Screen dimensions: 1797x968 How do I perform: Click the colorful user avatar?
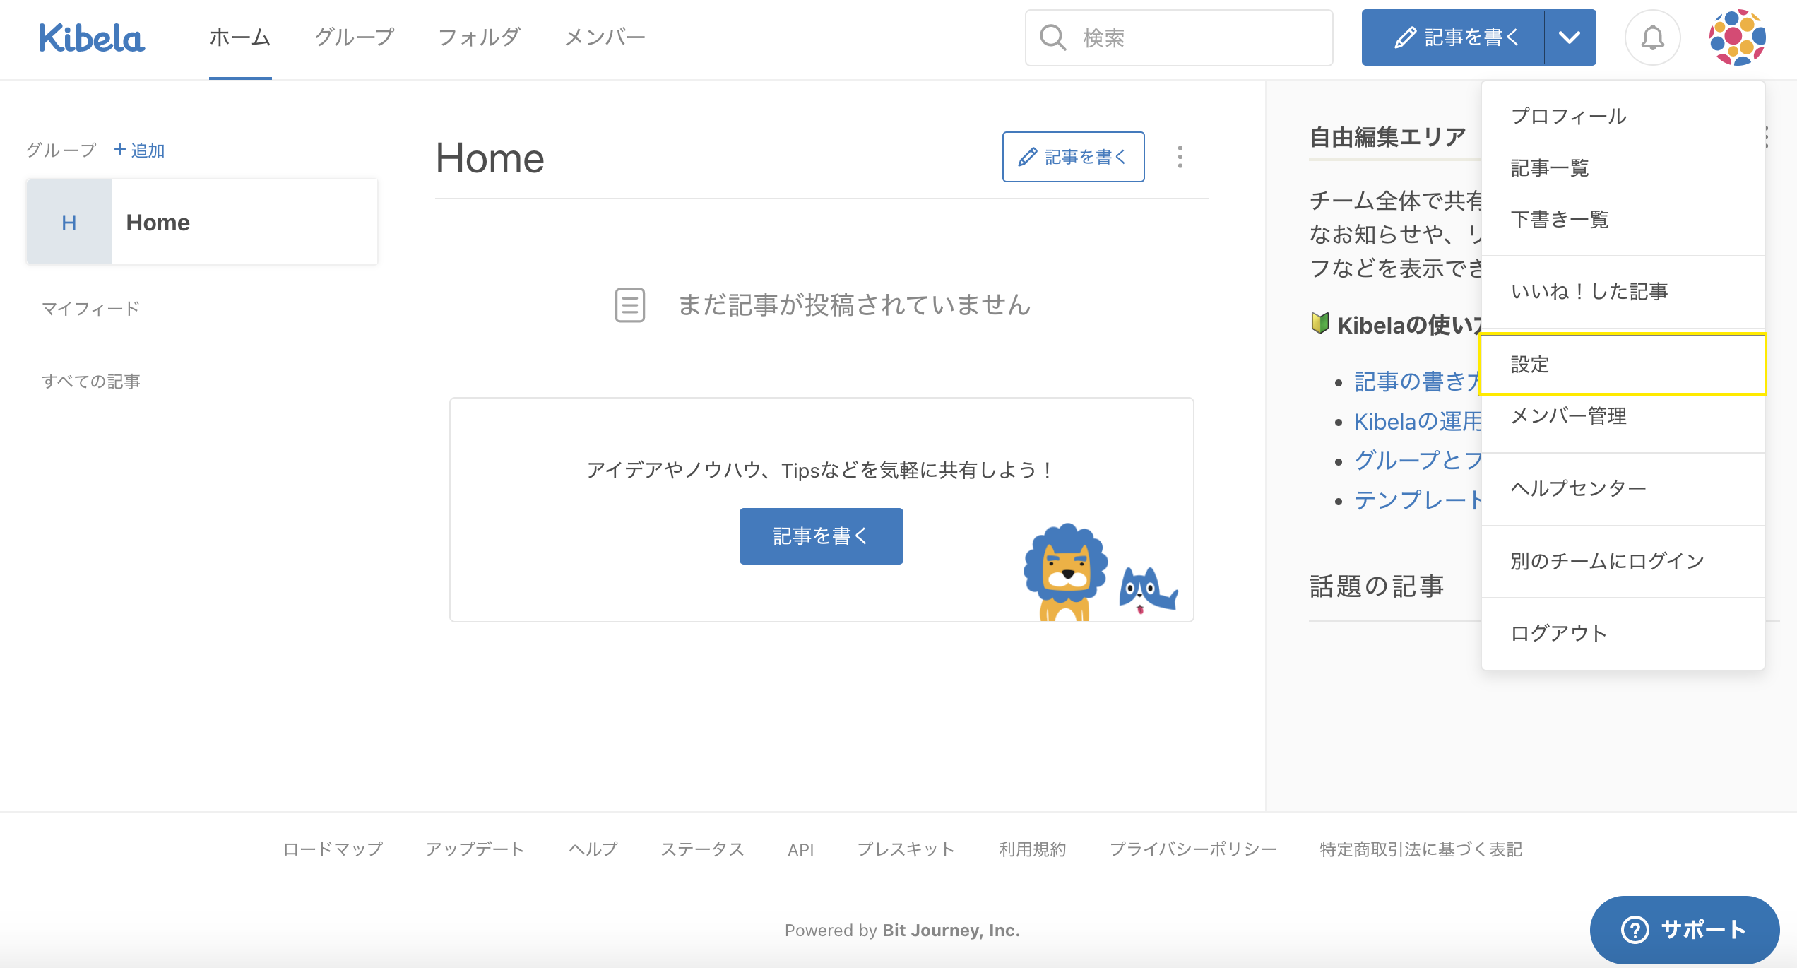1737,38
